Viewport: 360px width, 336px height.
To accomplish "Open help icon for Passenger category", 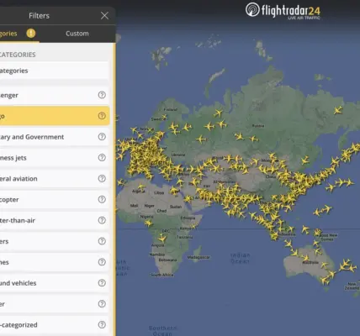I will (x=102, y=95).
